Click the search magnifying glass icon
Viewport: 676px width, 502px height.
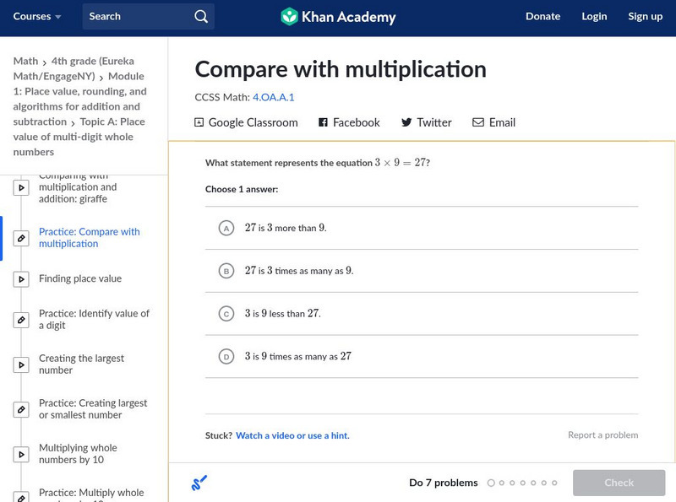pyautogui.click(x=200, y=17)
